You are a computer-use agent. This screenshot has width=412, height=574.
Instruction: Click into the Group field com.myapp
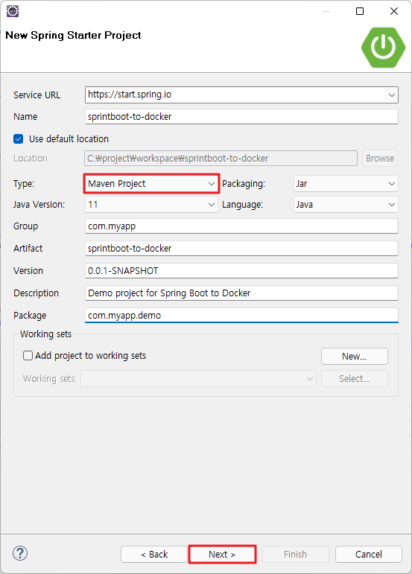click(x=241, y=226)
